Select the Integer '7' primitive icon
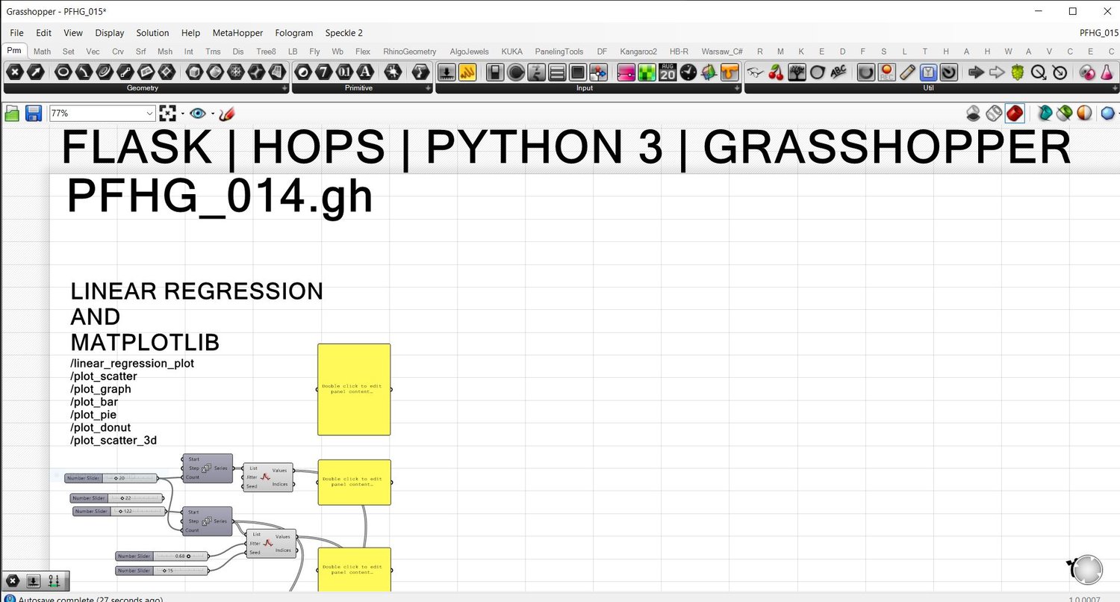Screen dimensions: 1120x602 click(323, 72)
